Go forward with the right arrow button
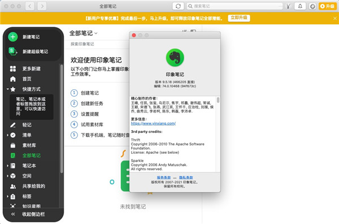 (x=42, y=6)
